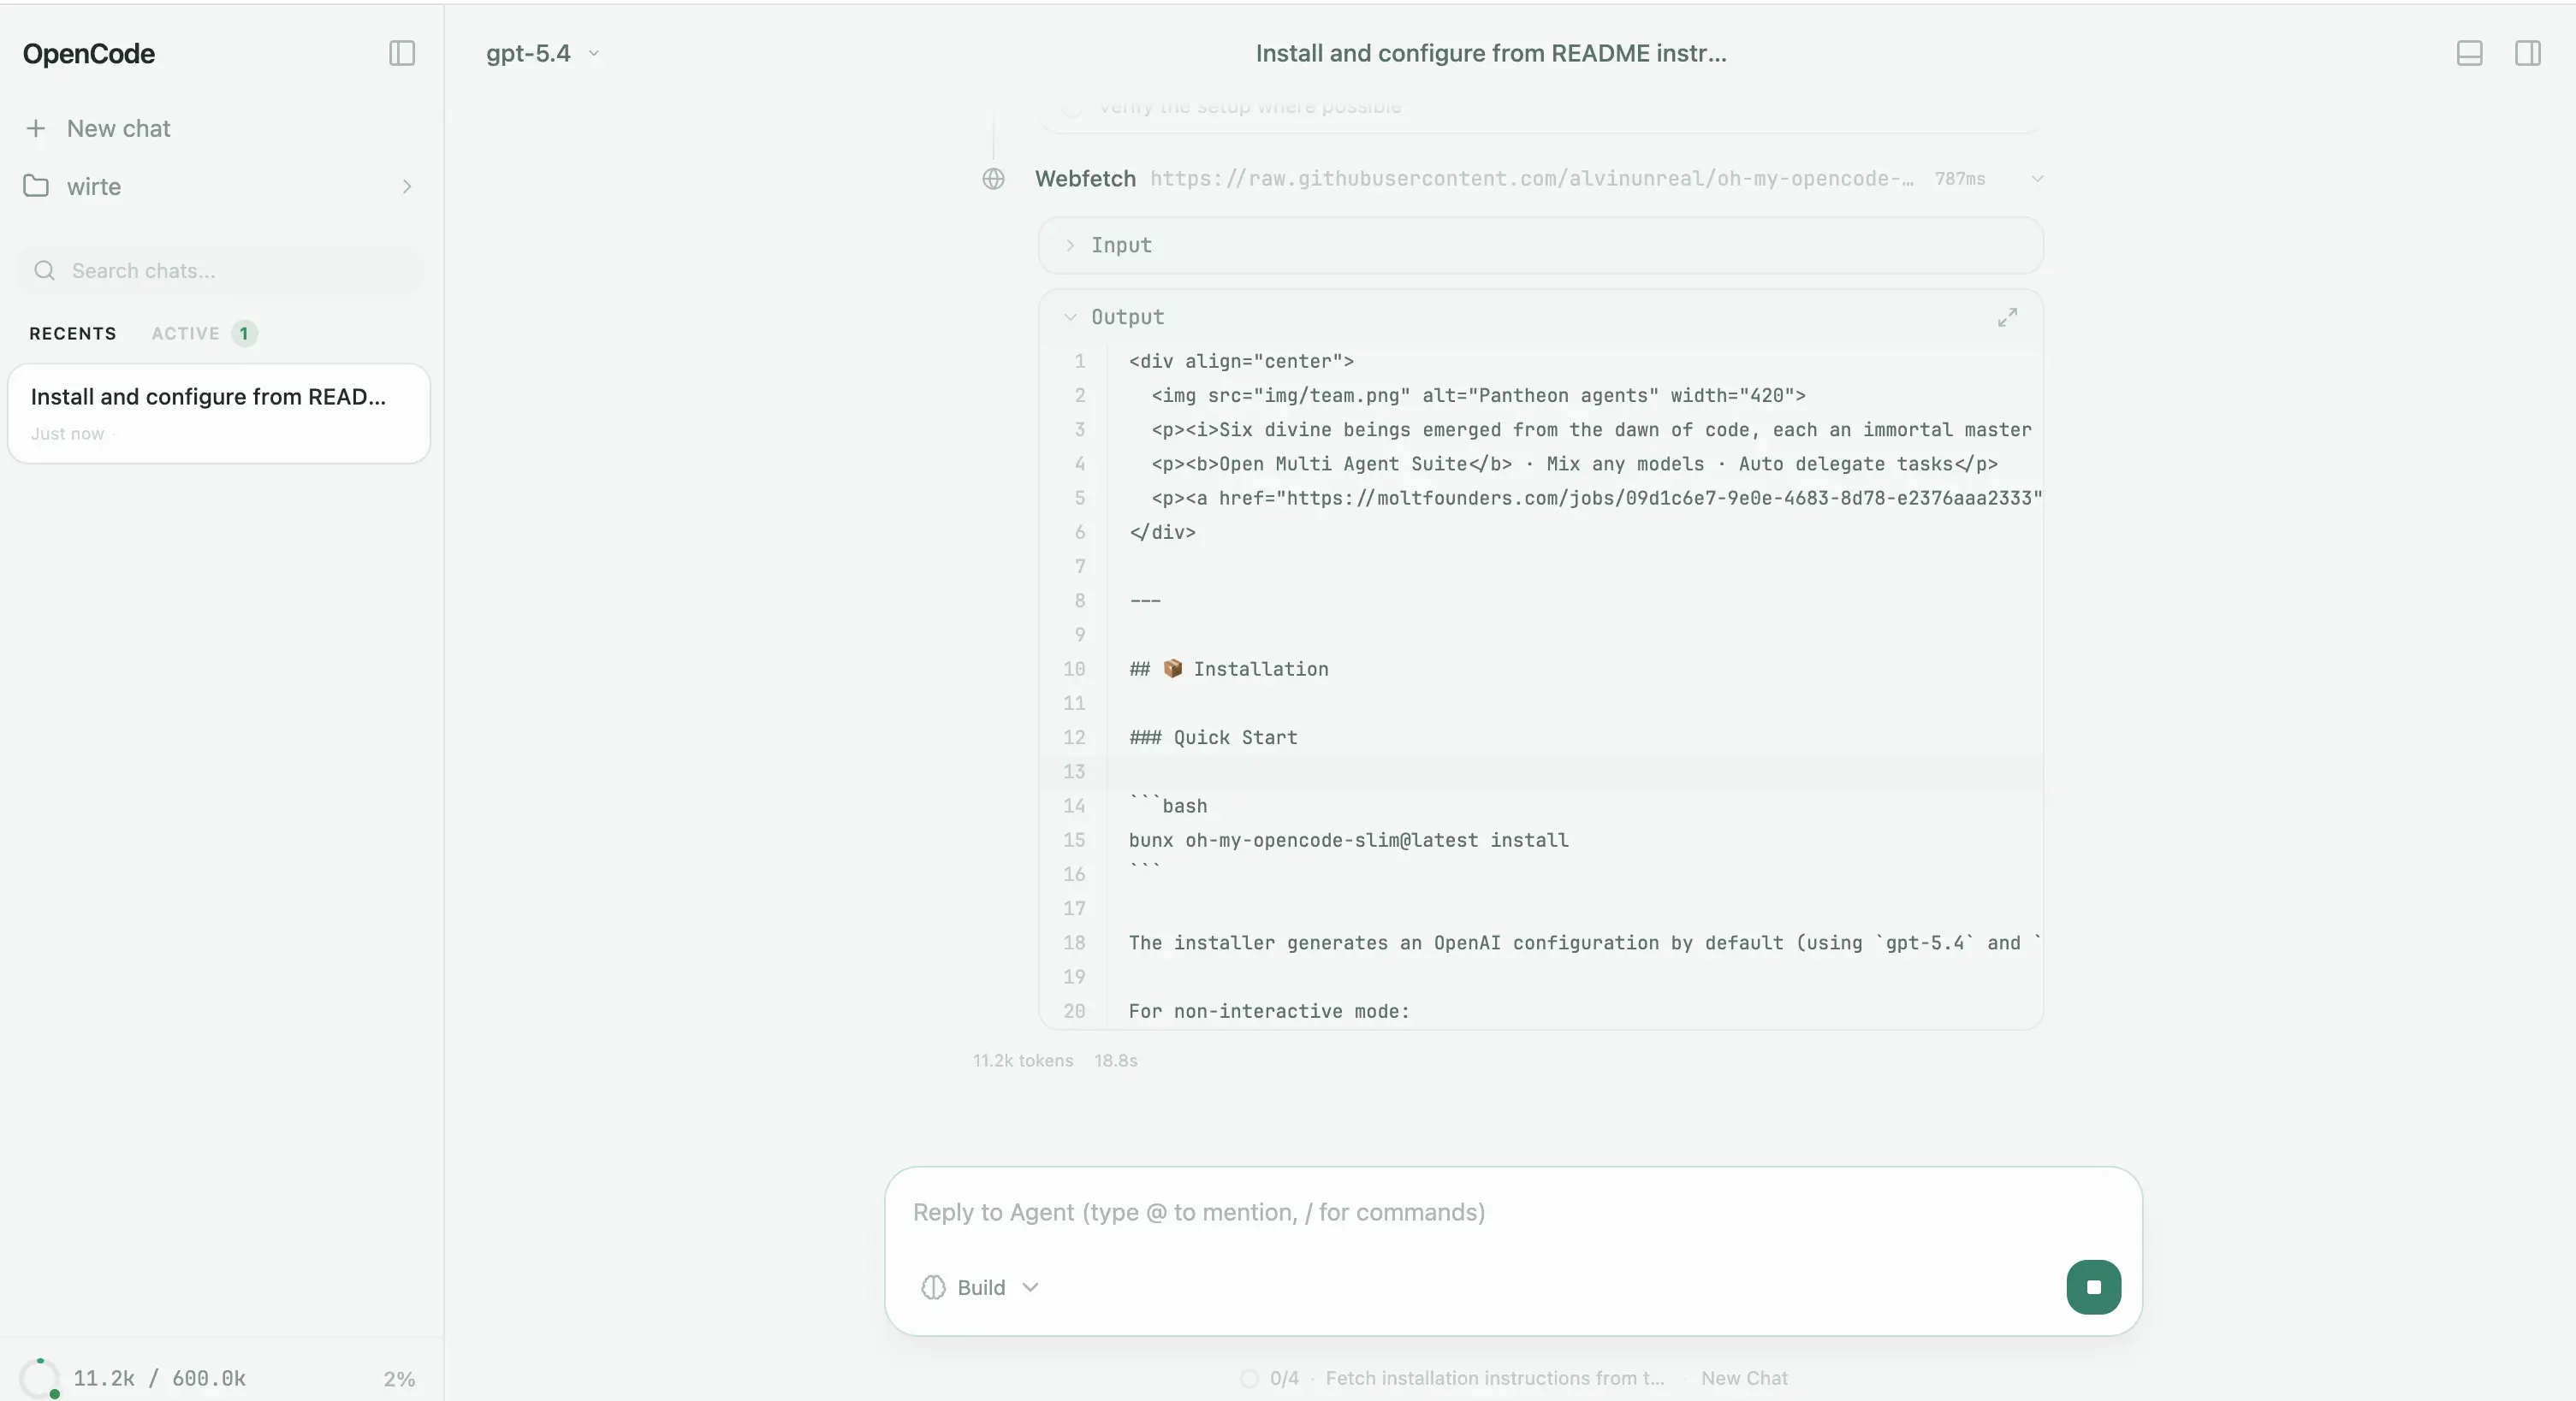Collapse the Webfetch tool call chevron
The height and width of the screenshot is (1401, 2576).
click(2036, 179)
